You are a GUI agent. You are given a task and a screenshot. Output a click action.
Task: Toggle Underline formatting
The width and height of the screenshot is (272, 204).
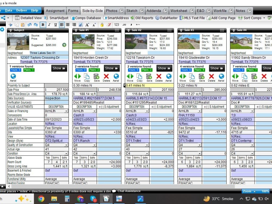[55, 25]
